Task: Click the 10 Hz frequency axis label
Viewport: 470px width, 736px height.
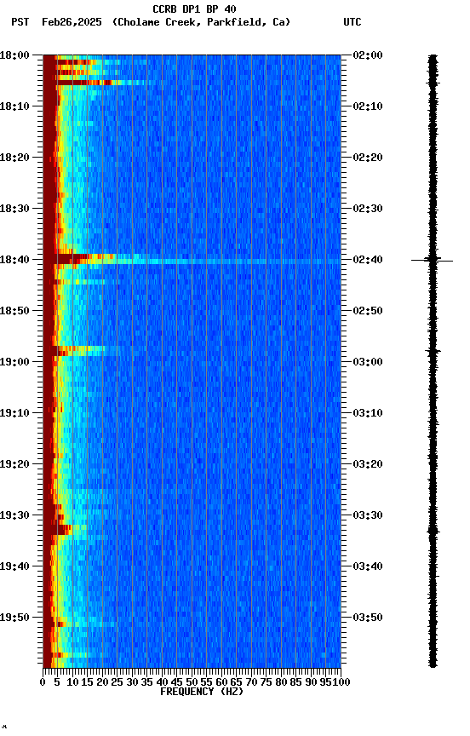Action: pyautogui.click(x=72, y=682)
